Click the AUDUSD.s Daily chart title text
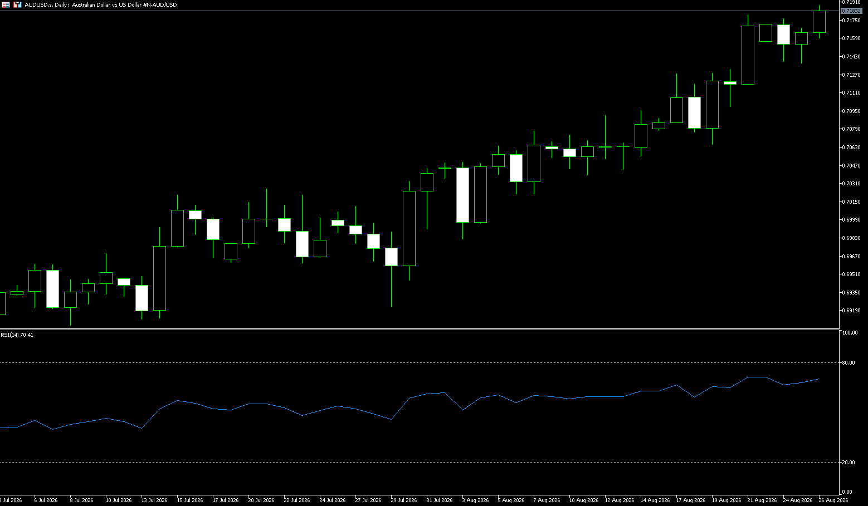This screenshot has width=868, height=506. click(x=101, y=4)
